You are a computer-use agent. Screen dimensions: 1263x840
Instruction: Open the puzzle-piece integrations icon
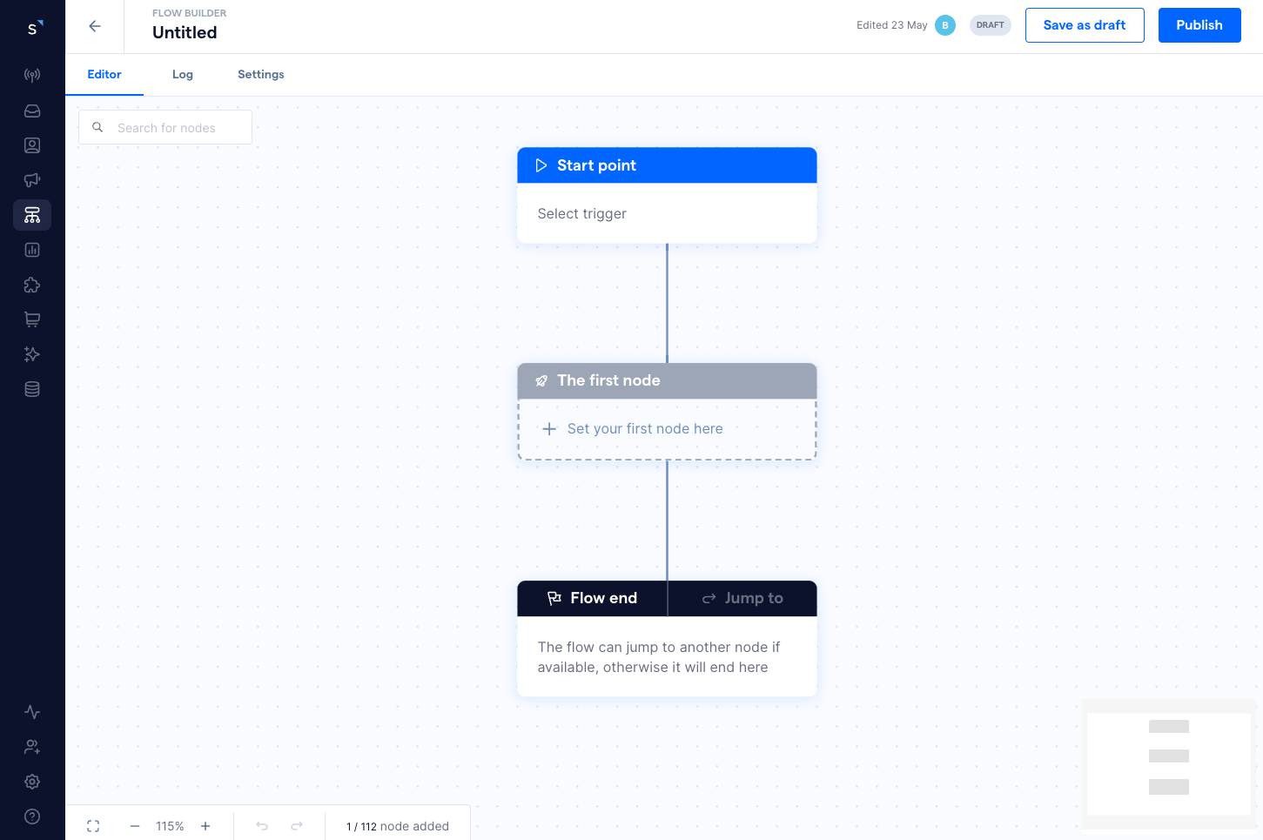32,285
